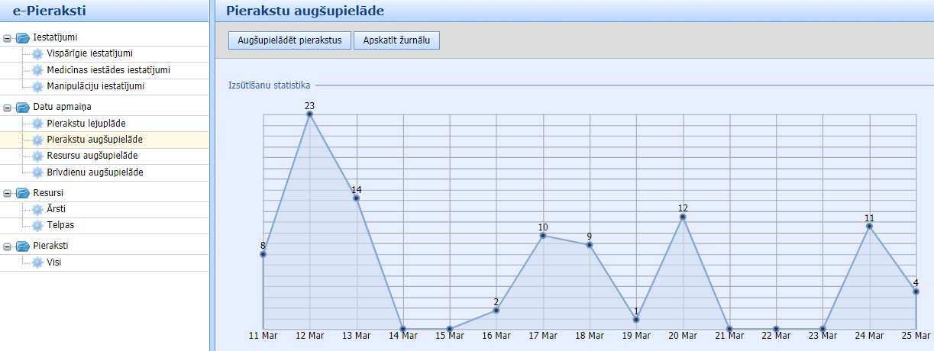The width and height of the screenshot is (934, 351).
Task: Collapse the Pieraksti tree node
Action: [x=8, y=246]
